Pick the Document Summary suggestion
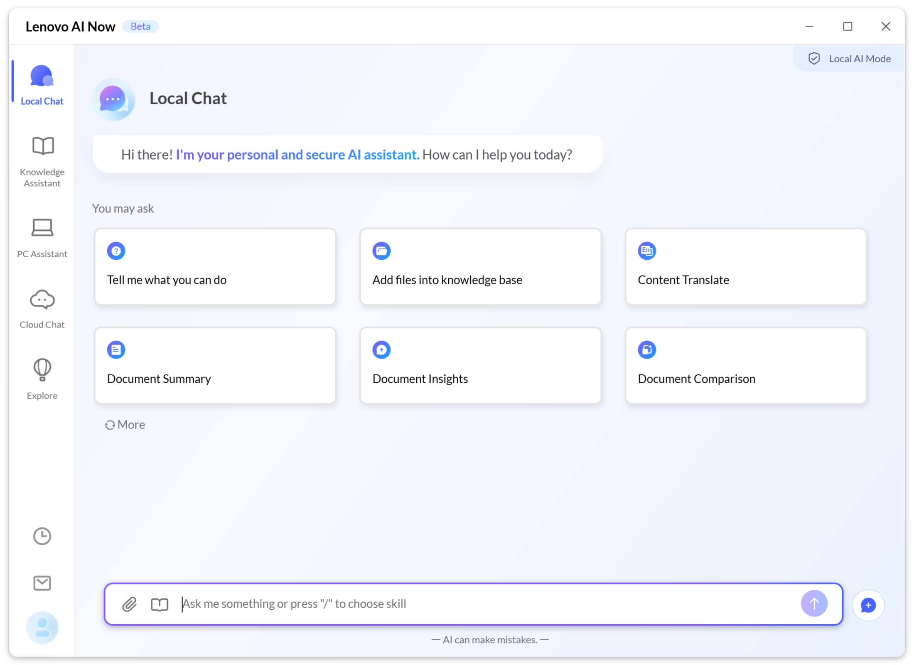This screenshot has height=665, width=914. click(215, 366)
